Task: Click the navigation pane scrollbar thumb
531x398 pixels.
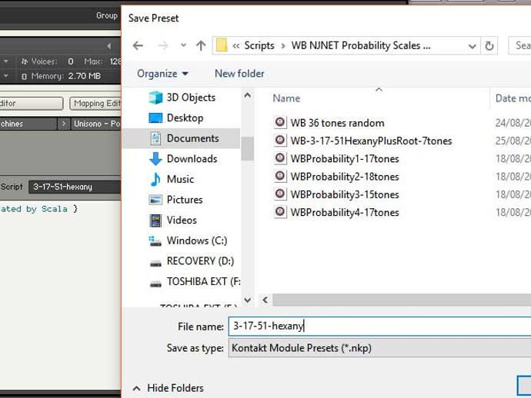Action: [x=248, y=148]
